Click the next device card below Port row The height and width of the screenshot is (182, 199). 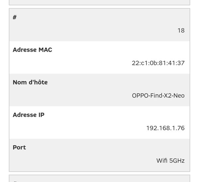click(x=99, y=178)
